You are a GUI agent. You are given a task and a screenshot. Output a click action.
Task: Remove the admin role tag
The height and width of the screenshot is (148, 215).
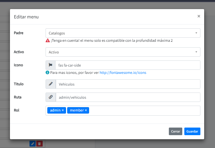[x=63, y=110]
